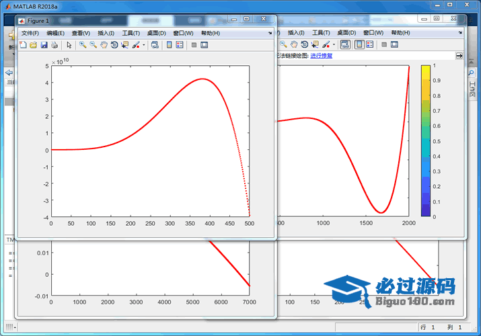Open 桌面(D) menu in Figure 1
Screen dimensions: 481x336
coord(157,33)
